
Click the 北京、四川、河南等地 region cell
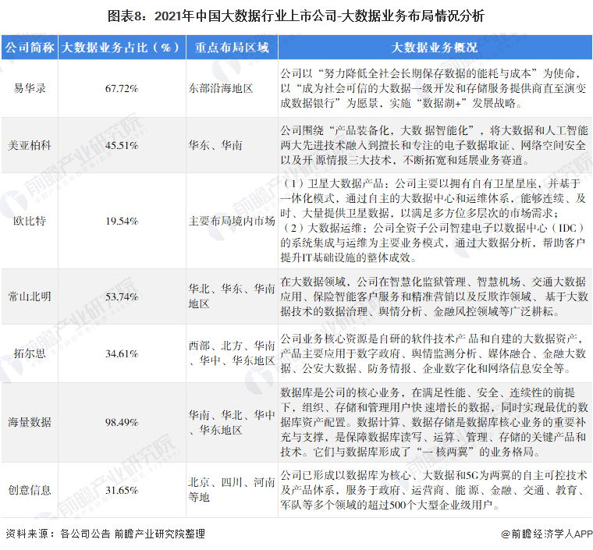232,490
